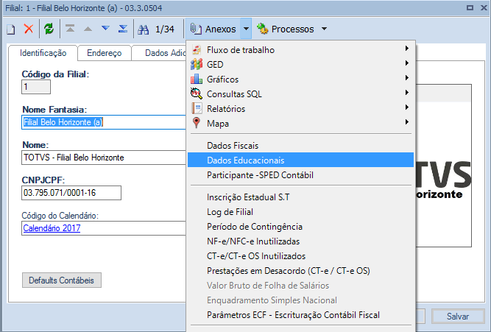
Task: Click the Relatórios report icon
Action: point(197,108)
